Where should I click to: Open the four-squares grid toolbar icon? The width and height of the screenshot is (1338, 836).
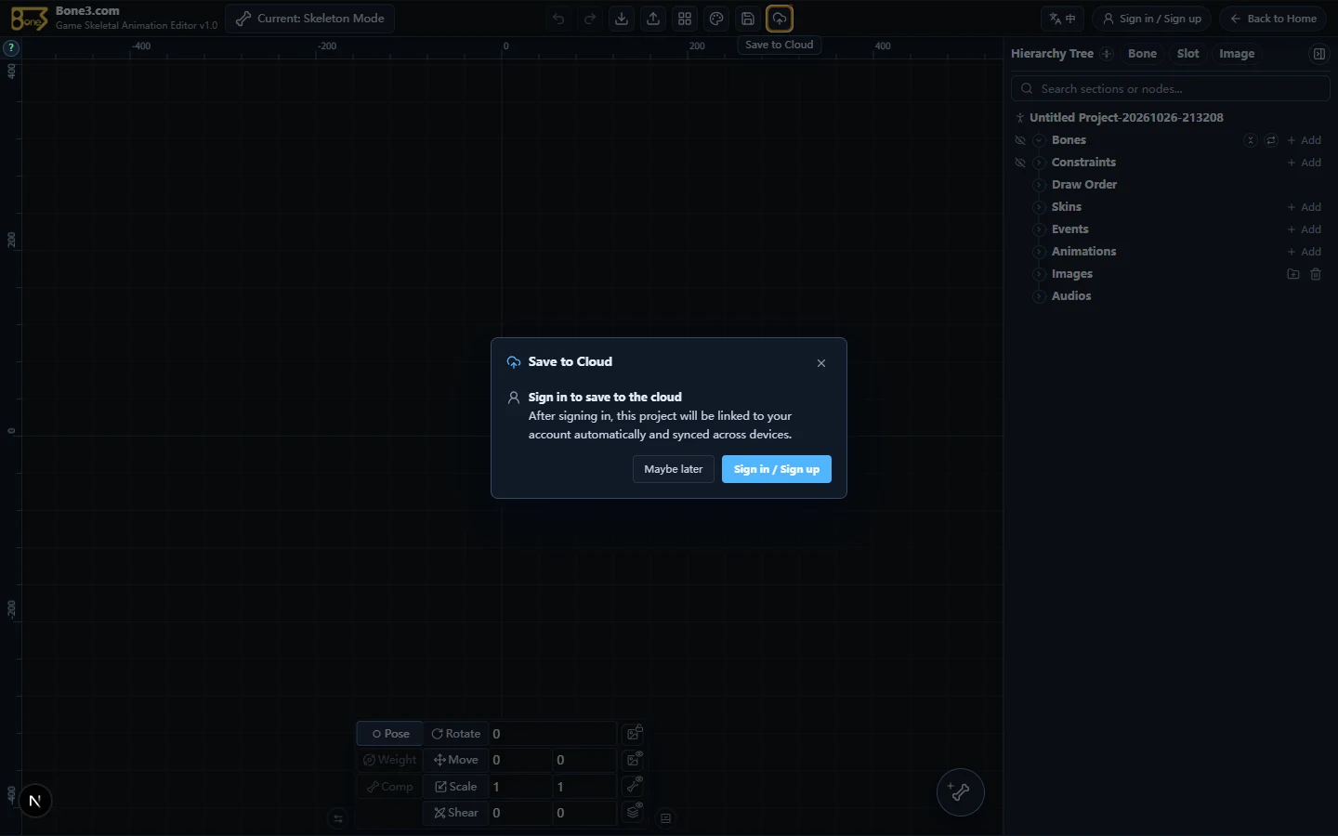685,19
